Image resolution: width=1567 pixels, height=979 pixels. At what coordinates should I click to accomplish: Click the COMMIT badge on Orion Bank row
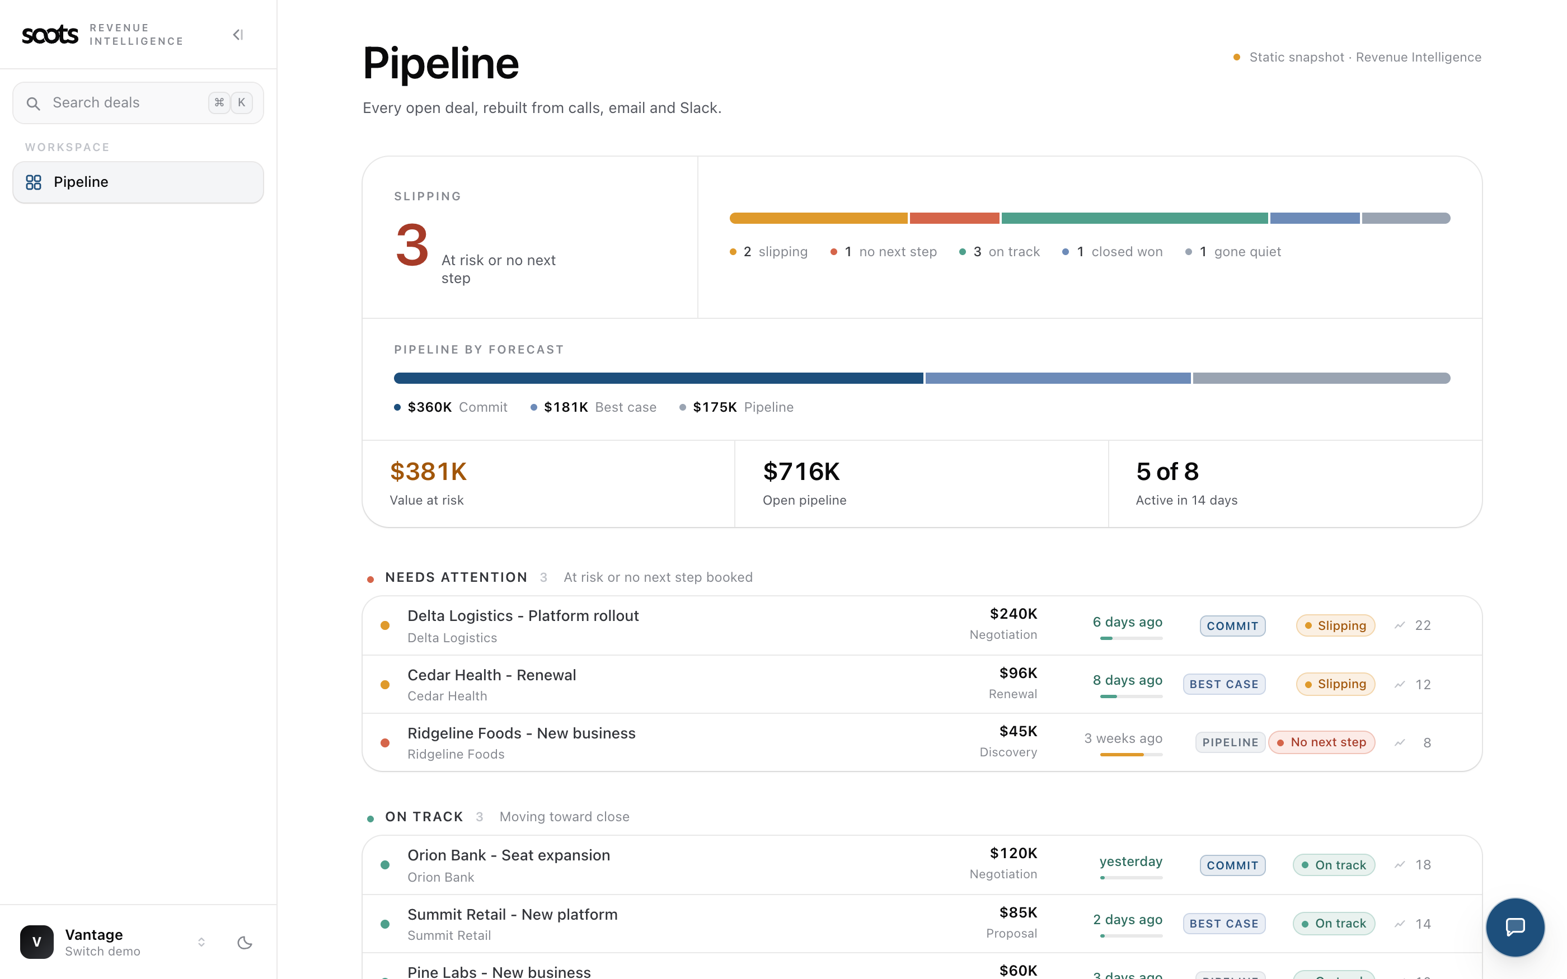click(x=1232, y=865)
